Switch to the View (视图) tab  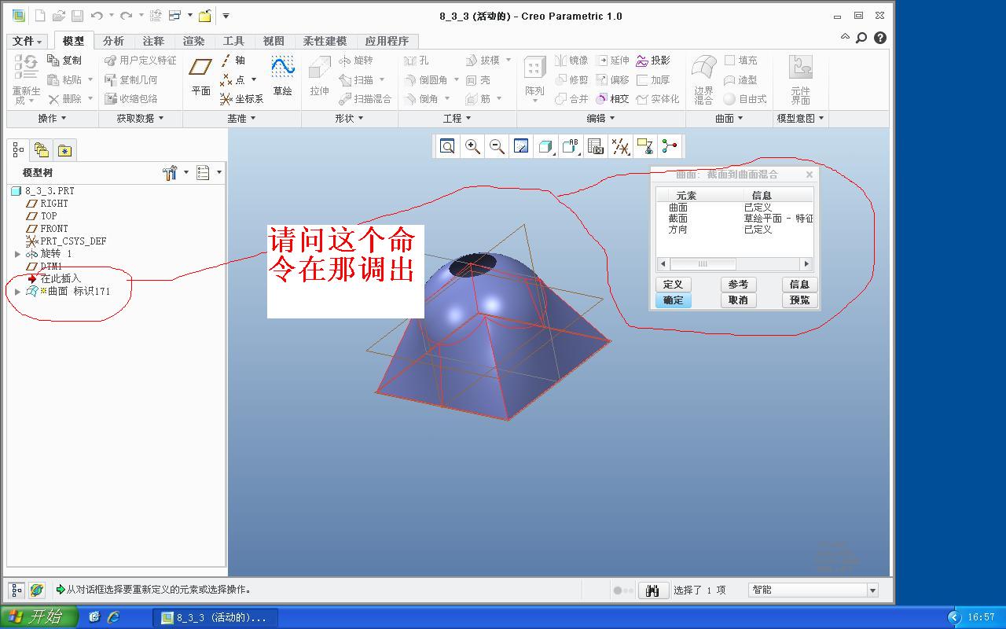[274, 41]
